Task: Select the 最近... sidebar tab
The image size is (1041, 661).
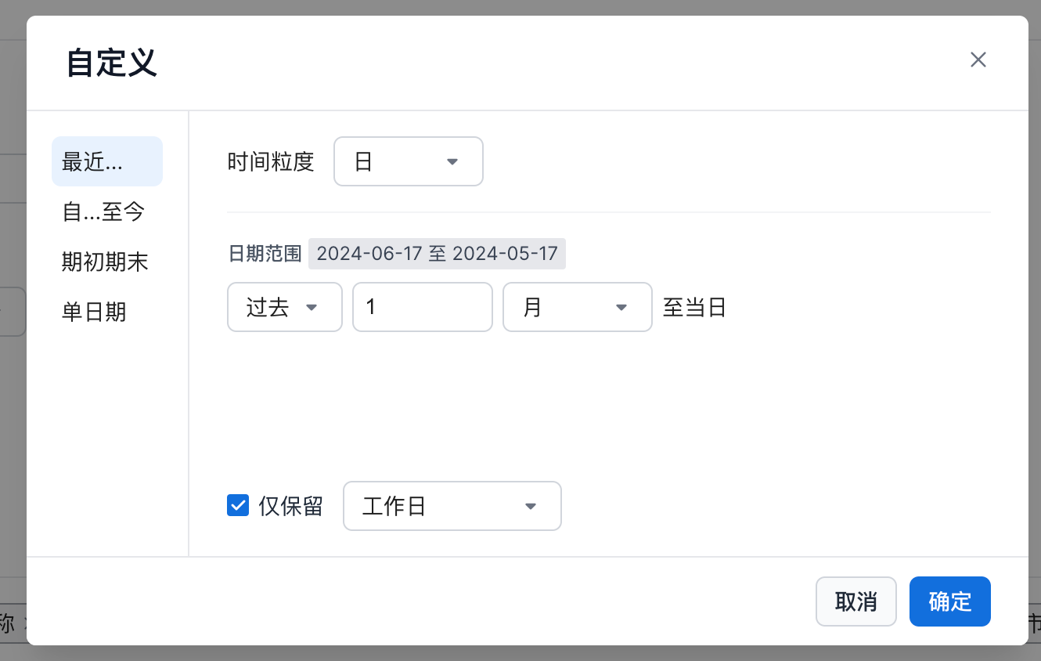Action: [106, 162]
